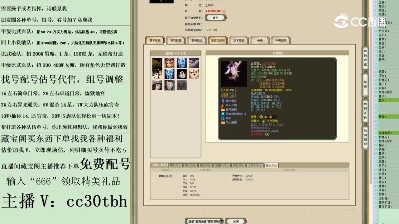Click the highlighted 仓库物品 row in right panel
The height and width of the screenshot is (224, 399).
point(388,133)
